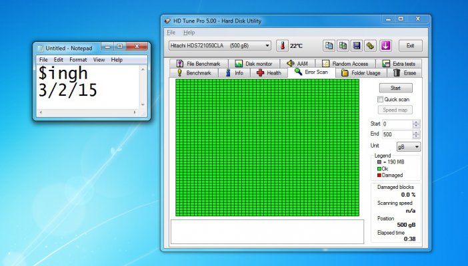The width and height of the screenshot is (468, 266).
Task: Open the Info tab
Action: click(x=235, y=72)
